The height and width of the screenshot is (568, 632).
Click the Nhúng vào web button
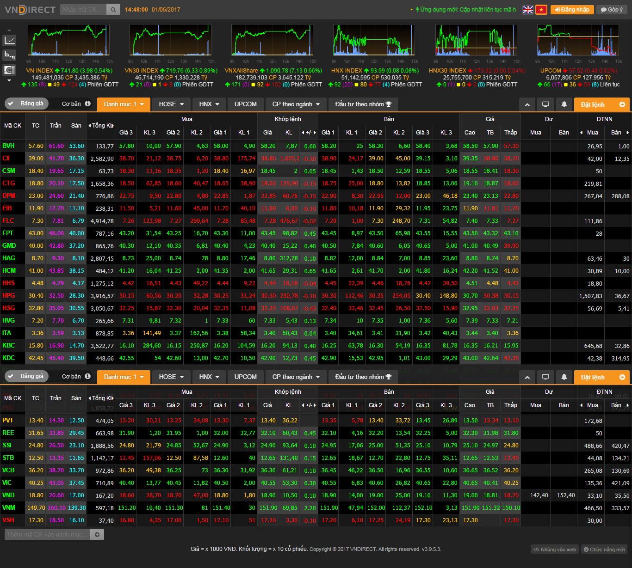pyautogui.click(x=554, y=550)
